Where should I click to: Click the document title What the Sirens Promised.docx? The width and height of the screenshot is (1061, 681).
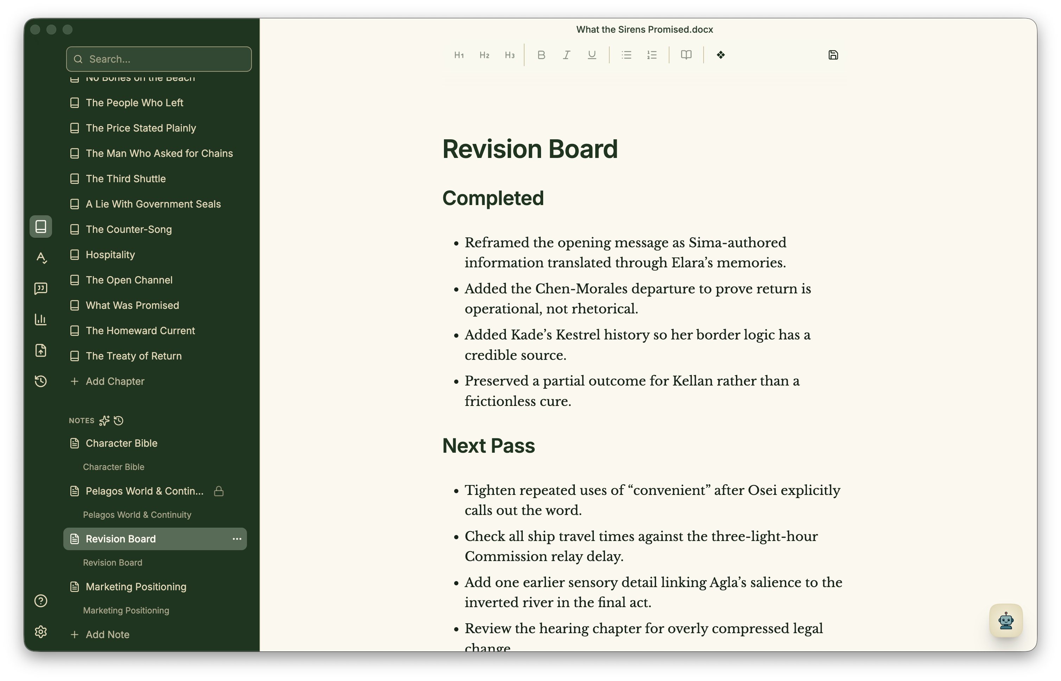coord(644,29)
